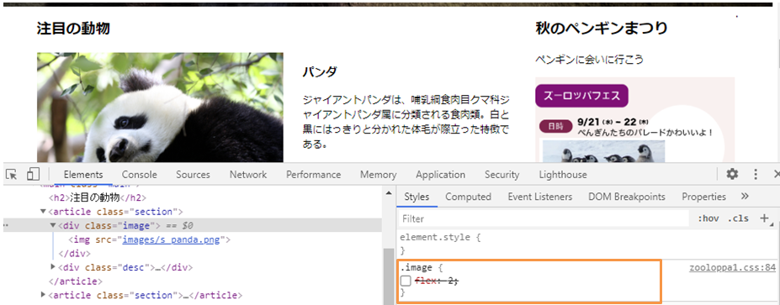Viewport: 780px width, 305px height.
Task: Toggle device toolbar icon
Action: (33, 174)
